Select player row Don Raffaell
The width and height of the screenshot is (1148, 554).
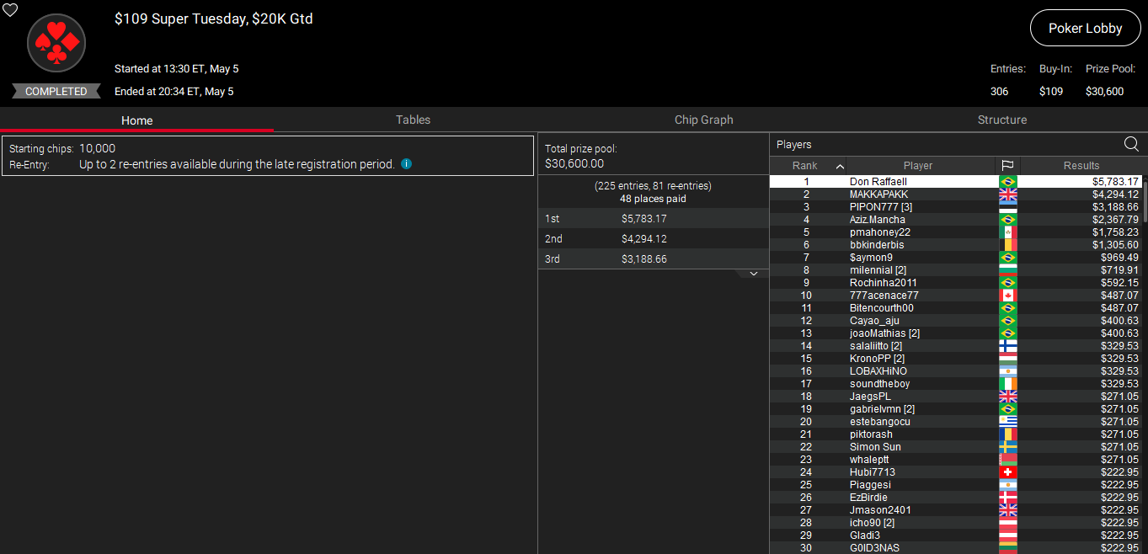[956, 182]
